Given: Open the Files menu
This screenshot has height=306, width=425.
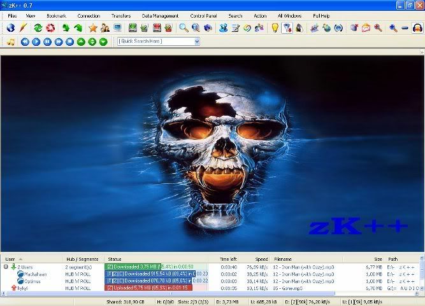Looking at the screenshot, I should 12,16.
